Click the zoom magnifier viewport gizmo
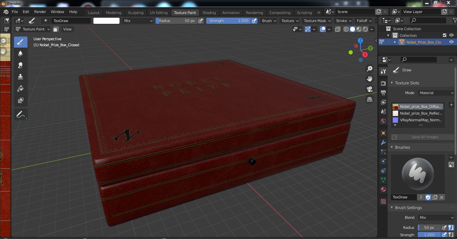 (370, 69)
